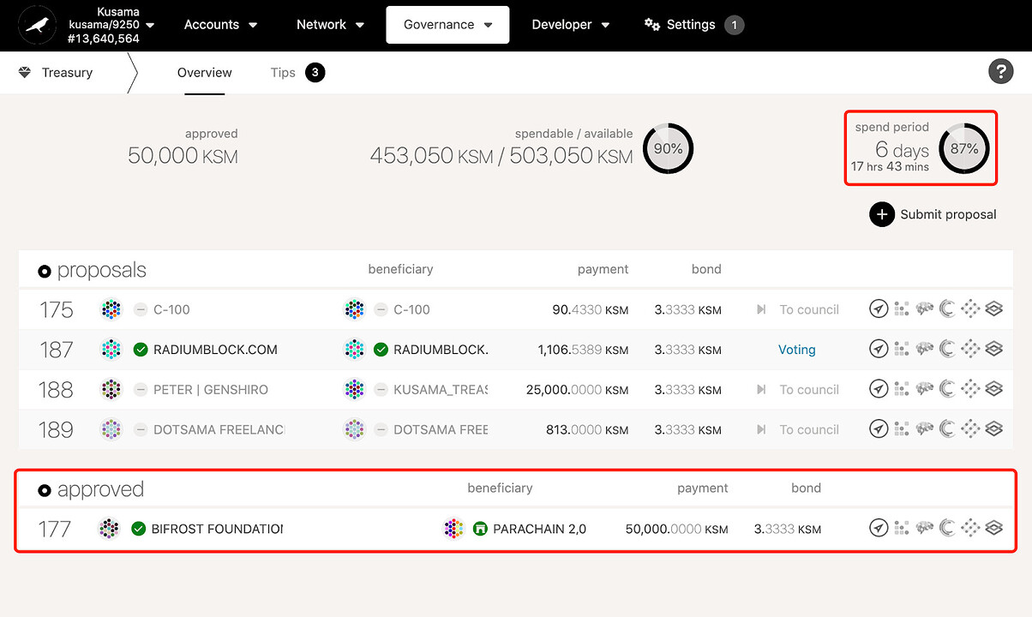Open stacked-layers icon in row 189

993,428
